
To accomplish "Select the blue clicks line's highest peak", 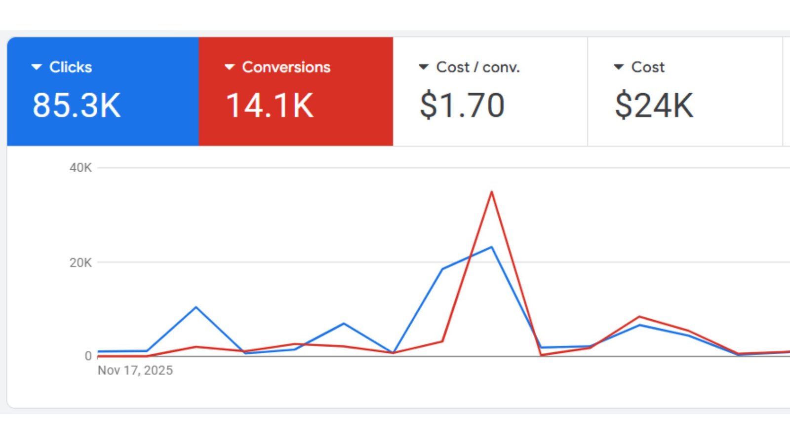I will [x=491, y=247].
